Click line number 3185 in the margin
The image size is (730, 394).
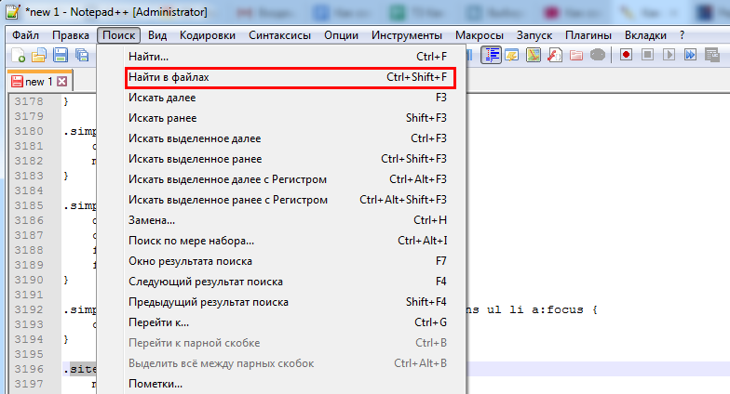28,205
